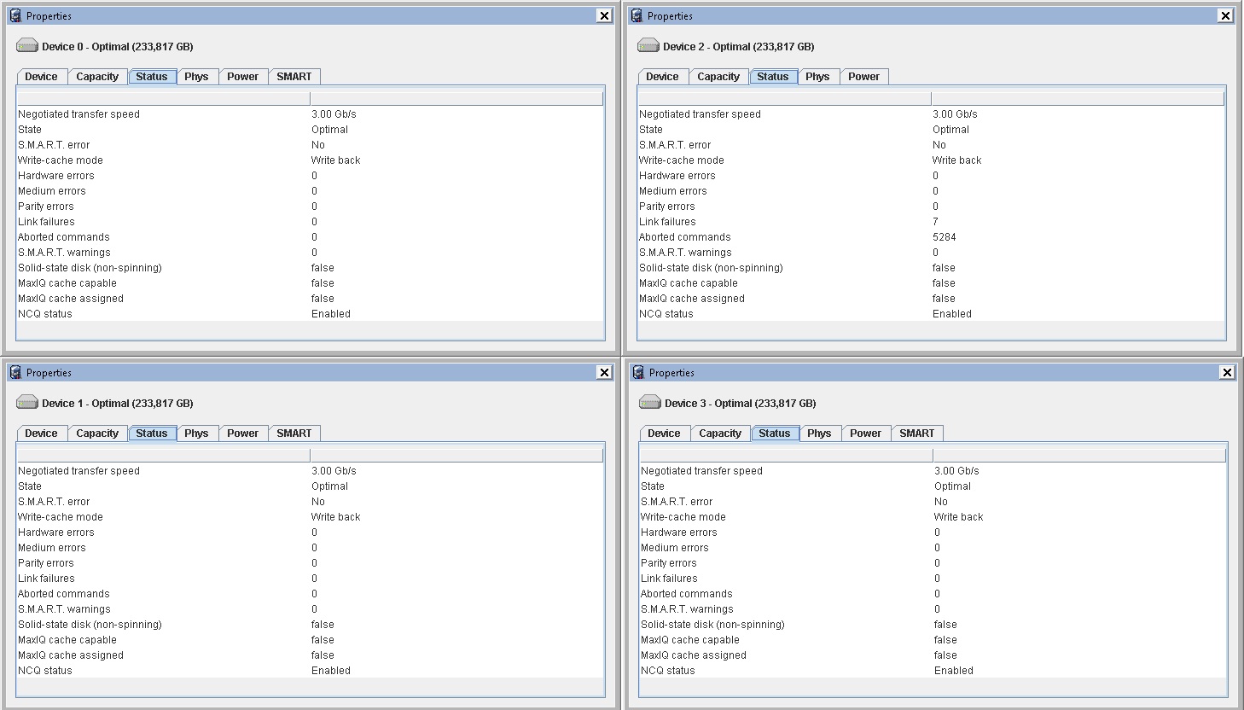Select Link failures row in Device 2 window
The width and height of the screenshot is (1244, 710).
pos(667,222)
